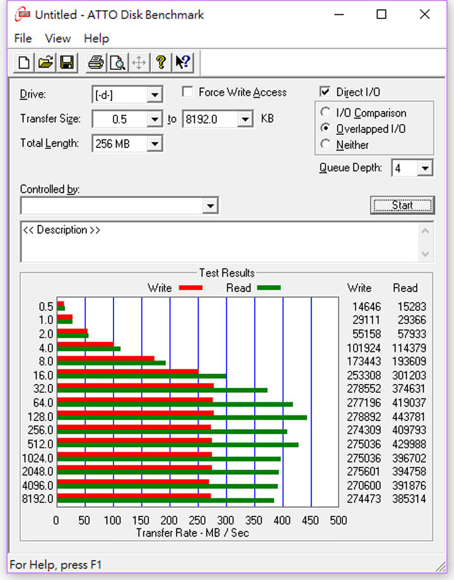Viewport: 454px width, 580px height.
Task: Enable the Force Write Access checkbox
Action: coord(187,92)
